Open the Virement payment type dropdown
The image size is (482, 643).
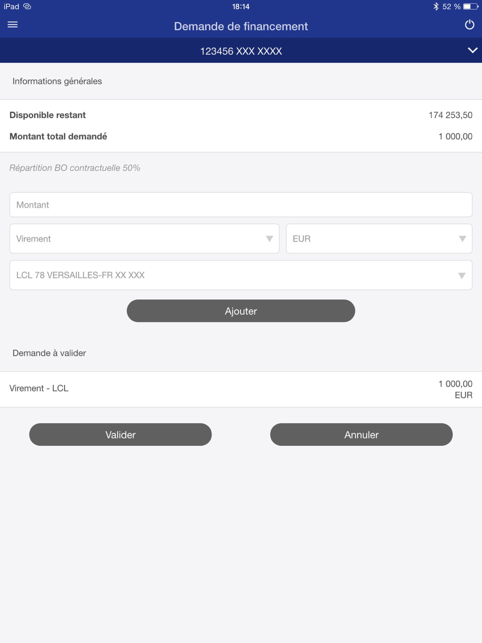(x=145, y=239)
